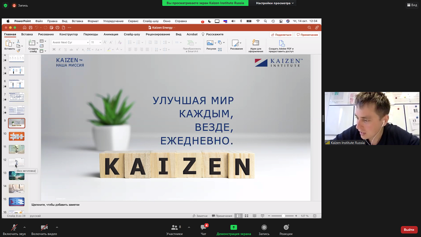421x237 pixels.
Task: Click the search magnifier in PowerPoint title bar
Action: (x=309, y=28)
